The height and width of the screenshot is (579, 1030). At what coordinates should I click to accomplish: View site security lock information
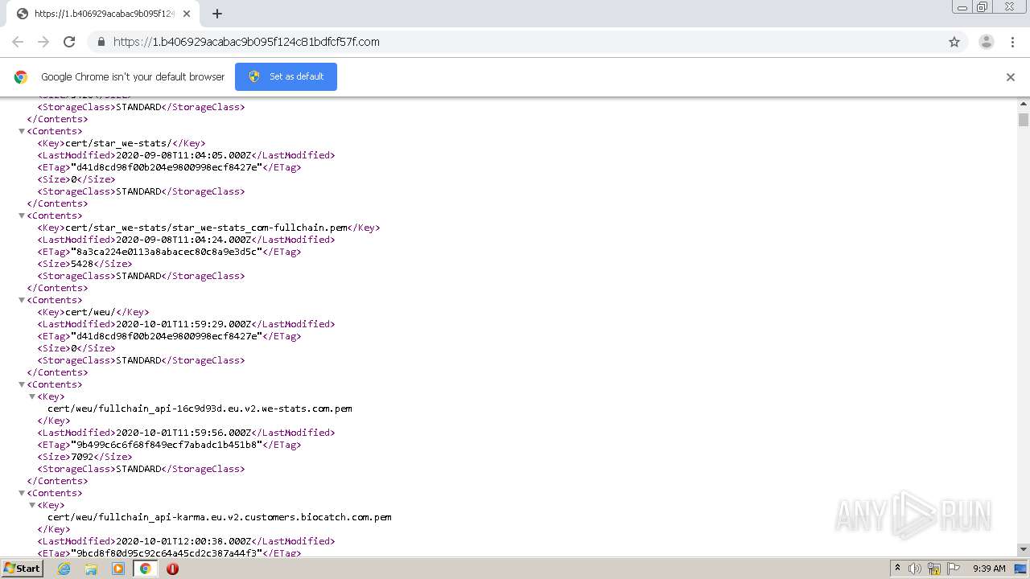pos(101,42)
